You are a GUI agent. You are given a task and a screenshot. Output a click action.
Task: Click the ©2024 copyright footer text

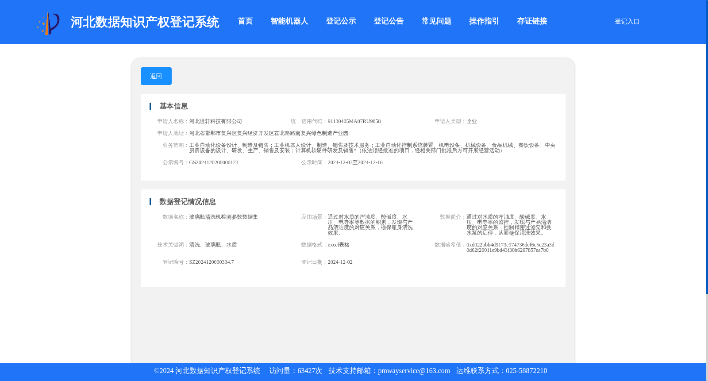(x=207, y=371)
